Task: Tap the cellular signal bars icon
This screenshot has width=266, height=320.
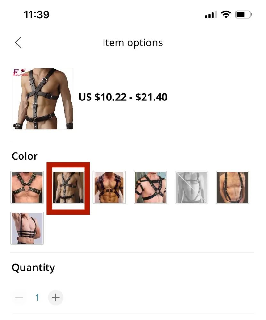Action: click(211, 15)
